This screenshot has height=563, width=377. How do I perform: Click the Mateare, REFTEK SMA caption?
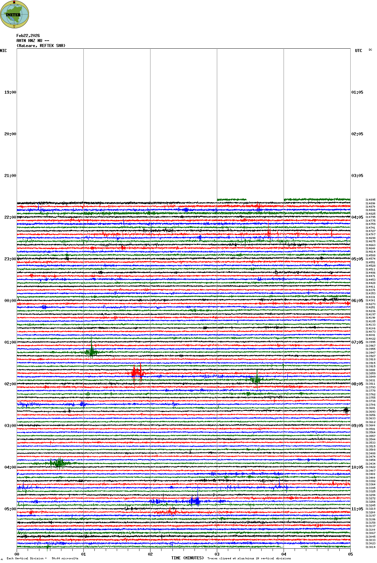click(x=41, y=46)
